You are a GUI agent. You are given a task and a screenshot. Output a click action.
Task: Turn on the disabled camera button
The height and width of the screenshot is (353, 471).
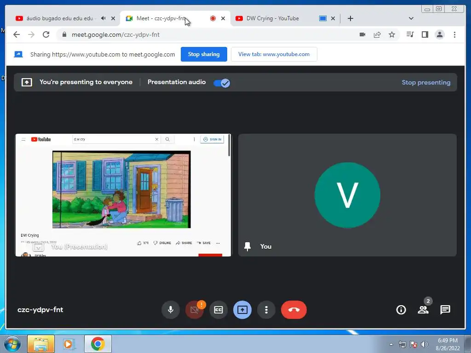pos(195,309)
